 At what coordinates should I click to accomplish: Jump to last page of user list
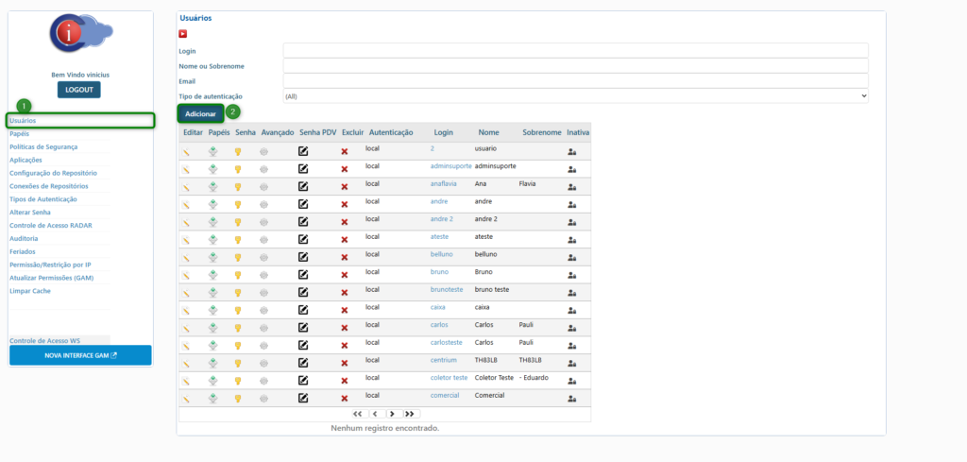coord(410,414)
